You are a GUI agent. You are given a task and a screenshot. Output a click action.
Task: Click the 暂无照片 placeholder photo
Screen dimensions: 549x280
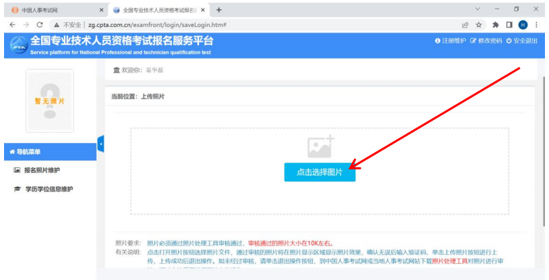point(49,101)
